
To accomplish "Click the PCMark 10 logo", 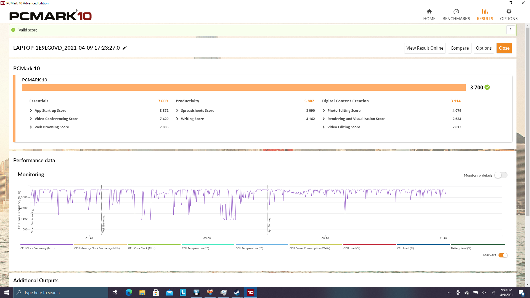I will click(51, 15).
